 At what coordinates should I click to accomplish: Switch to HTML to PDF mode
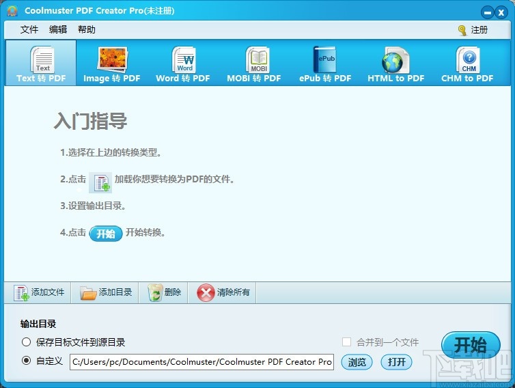(396, 63)
